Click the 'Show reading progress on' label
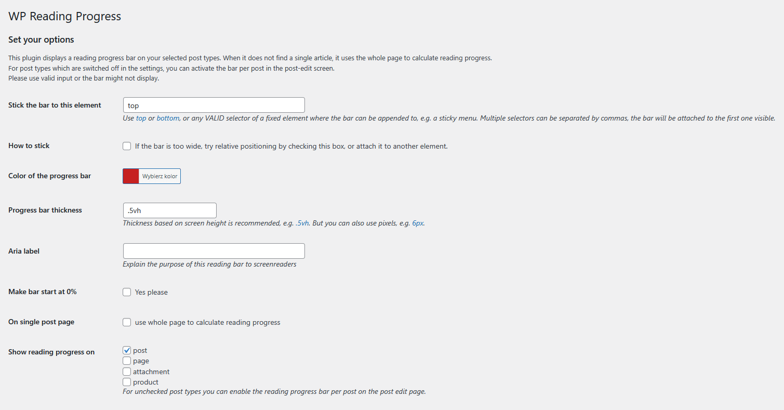This screenshot has height=410, width=784. click(x=51, y=352)
